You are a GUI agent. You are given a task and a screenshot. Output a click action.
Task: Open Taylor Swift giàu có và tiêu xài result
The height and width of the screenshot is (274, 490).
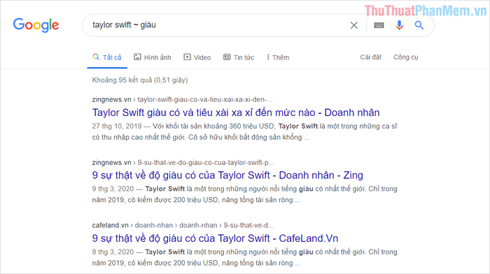click(236, 113)
